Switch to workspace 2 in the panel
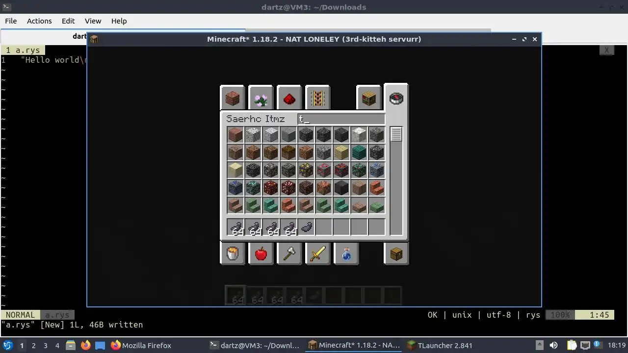628x353 pixels. [x=33, y=345]
